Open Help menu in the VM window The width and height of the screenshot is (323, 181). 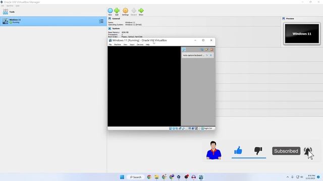147,45
